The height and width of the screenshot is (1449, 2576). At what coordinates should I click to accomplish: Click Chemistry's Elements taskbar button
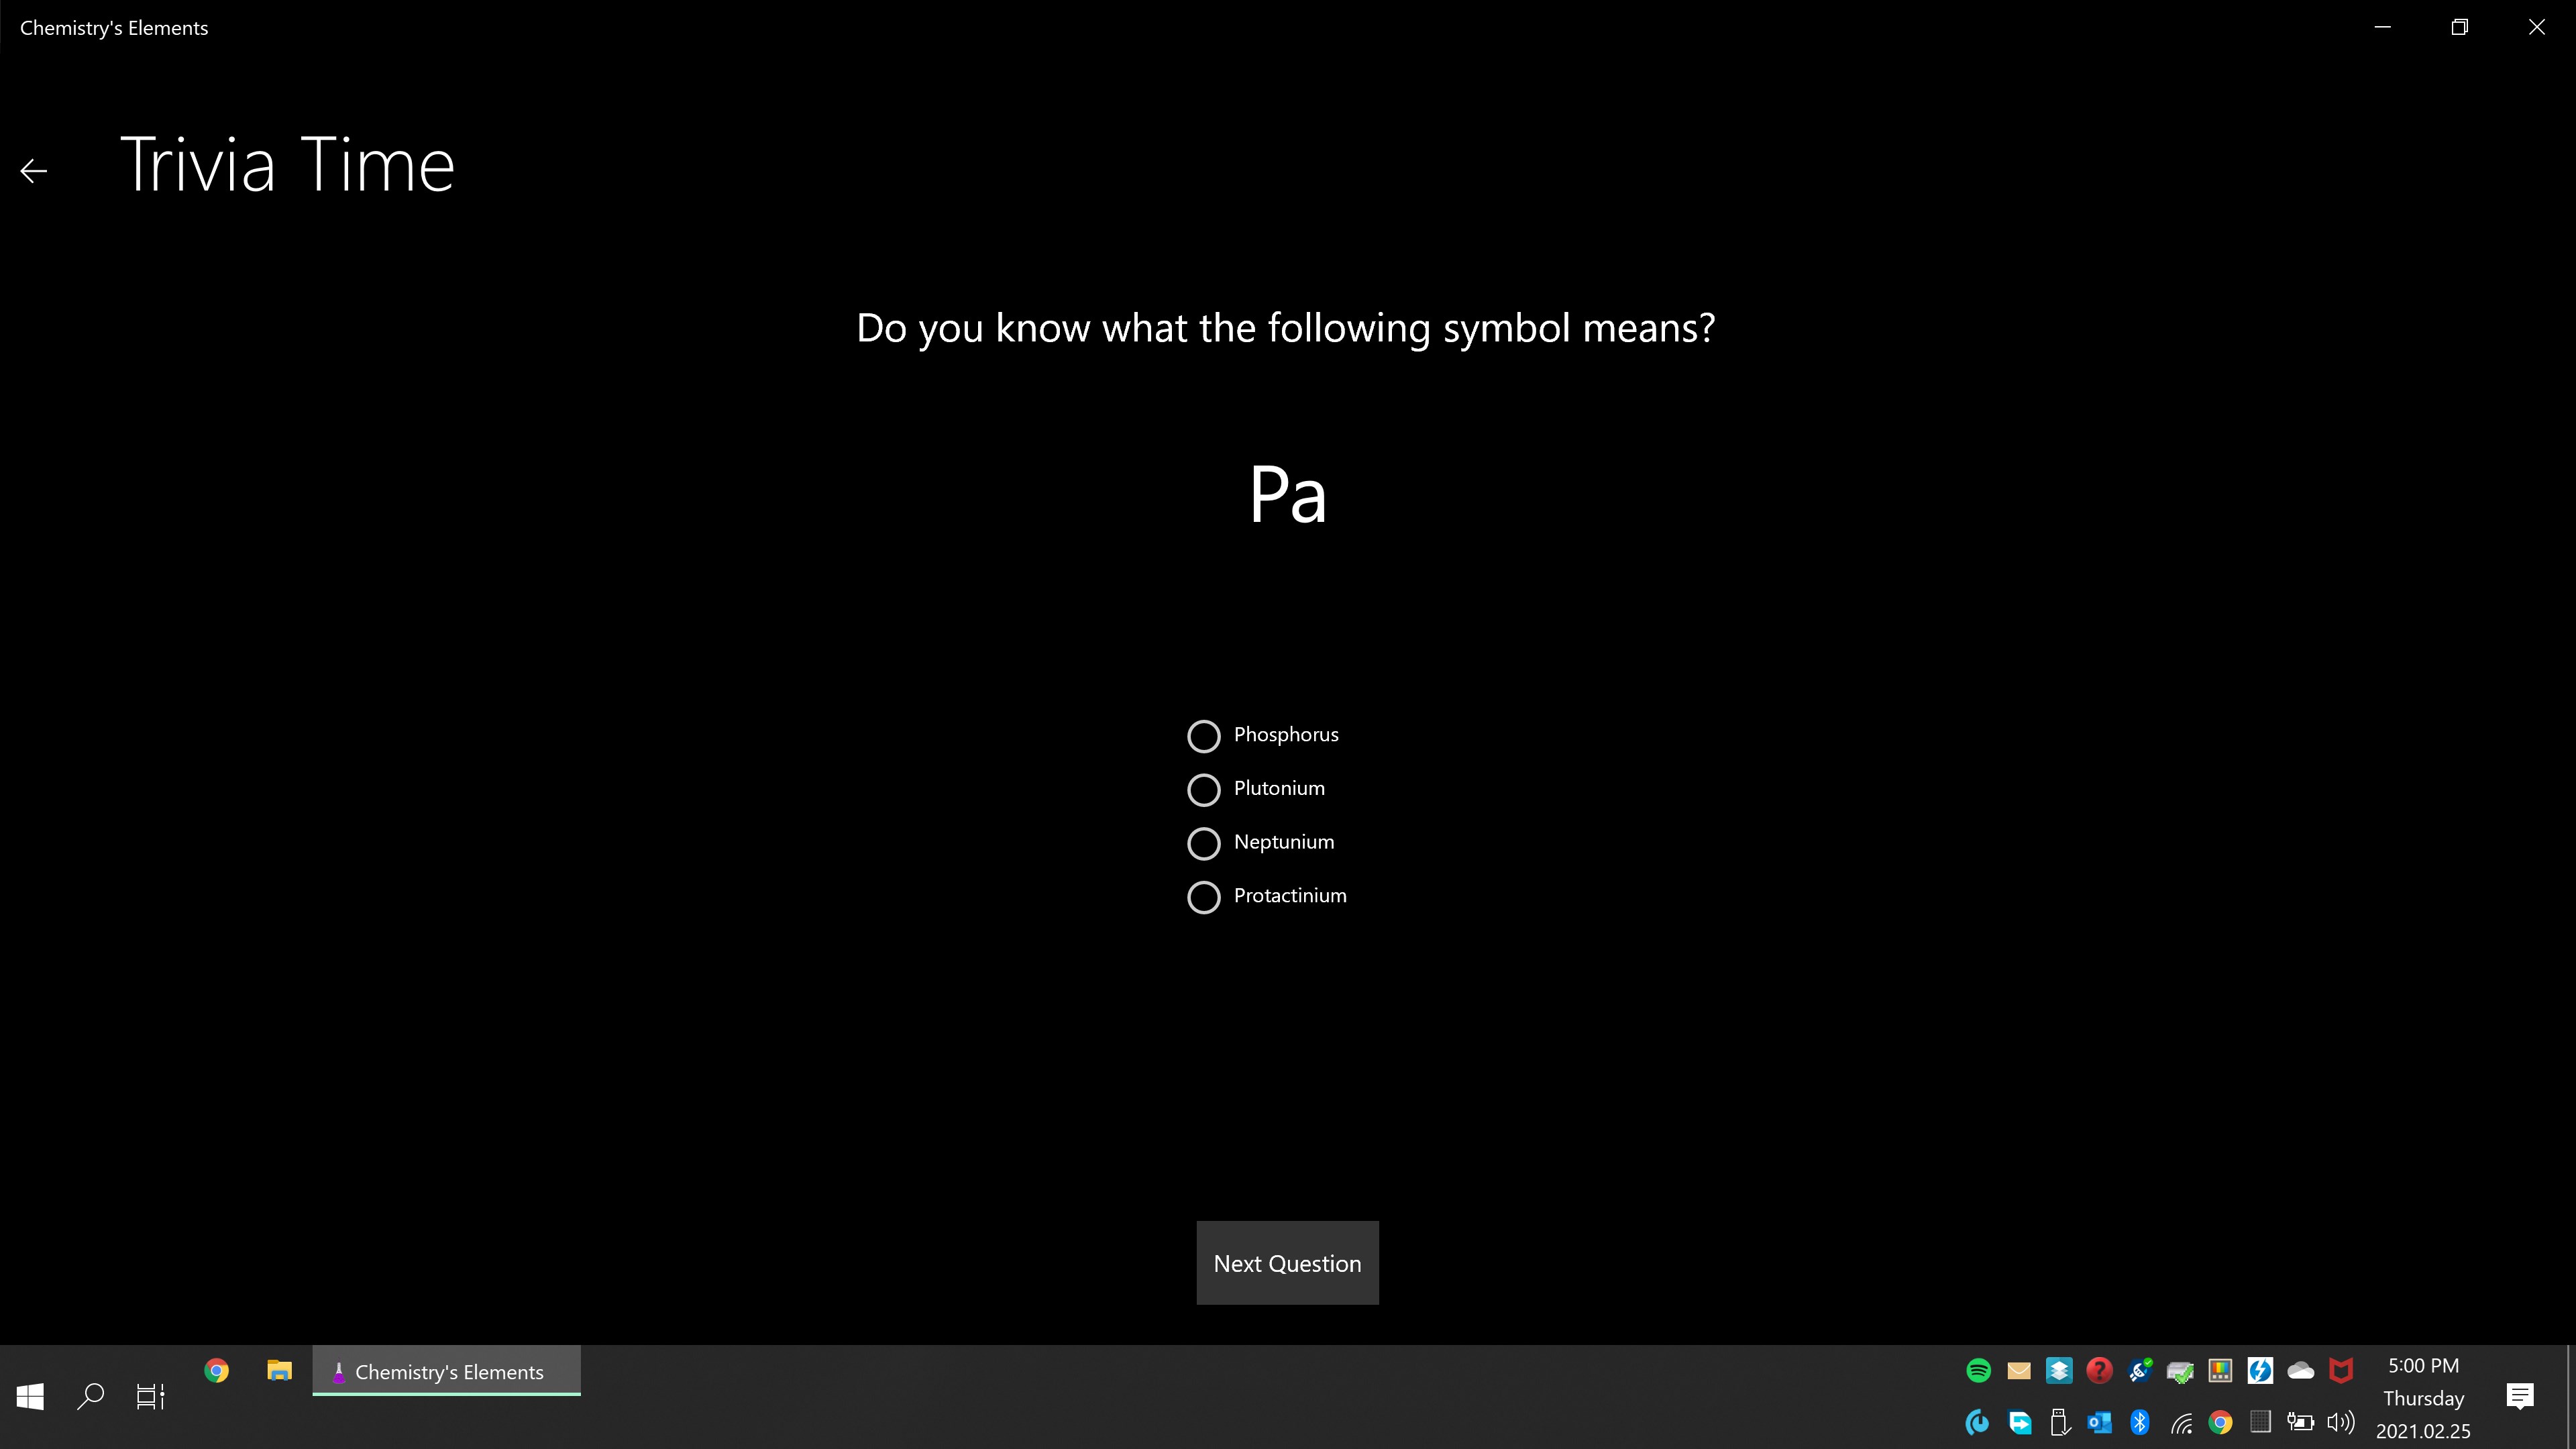pos(446,1372)
